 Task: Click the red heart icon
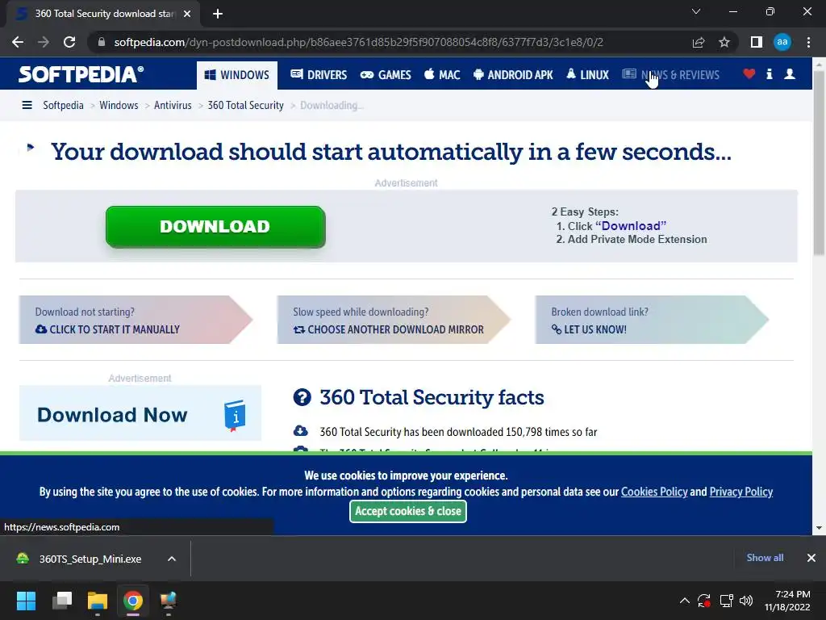[749, 74]
